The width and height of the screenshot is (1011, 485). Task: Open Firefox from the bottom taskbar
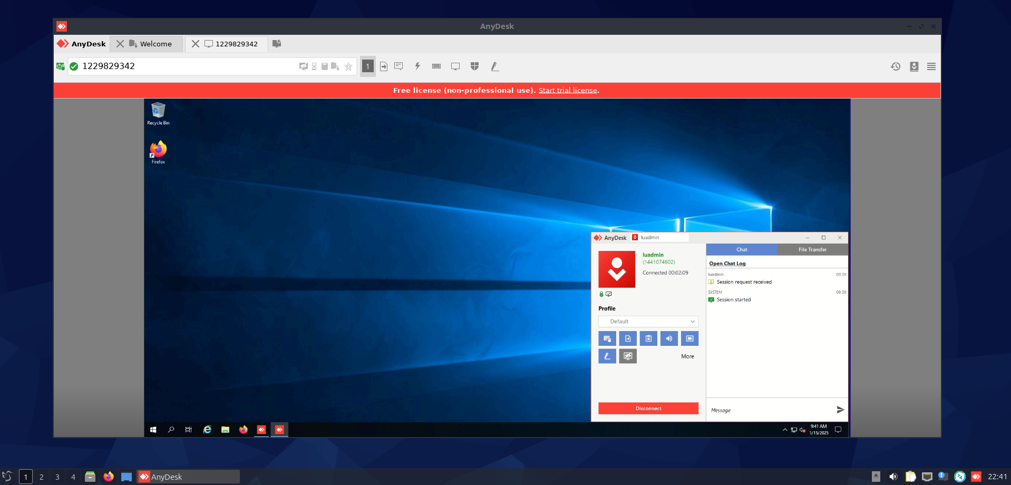(109, 477)
